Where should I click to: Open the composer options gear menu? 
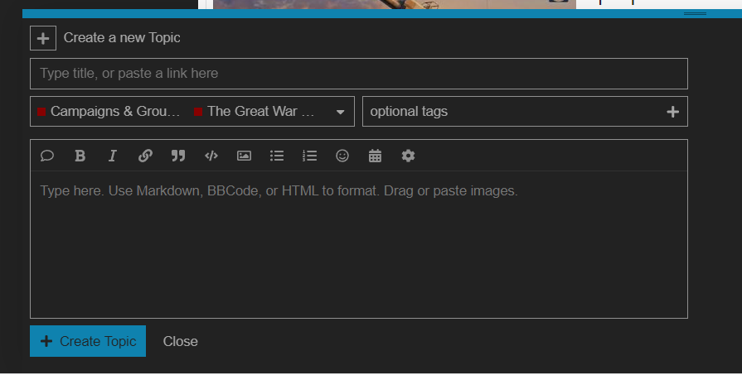tap(408, 156)
